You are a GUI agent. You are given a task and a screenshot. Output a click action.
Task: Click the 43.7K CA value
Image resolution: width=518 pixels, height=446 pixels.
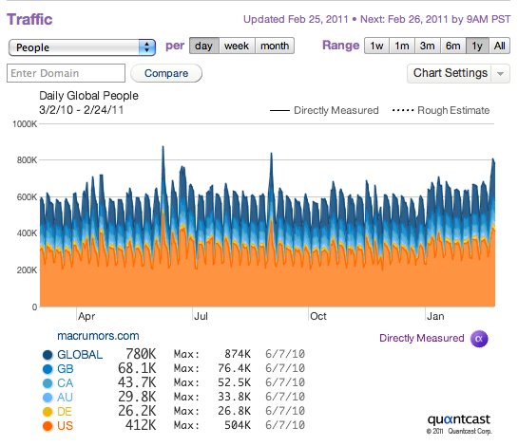point(137,382)
